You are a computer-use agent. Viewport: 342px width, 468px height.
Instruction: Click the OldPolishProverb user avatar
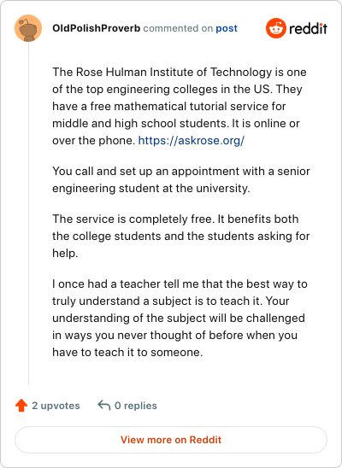pyautogui.click(x=28, y=28)
